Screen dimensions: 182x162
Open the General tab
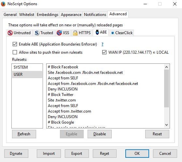point(10,15)
